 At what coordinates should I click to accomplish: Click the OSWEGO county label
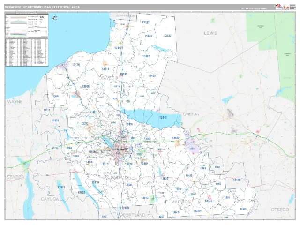(108, 78)
